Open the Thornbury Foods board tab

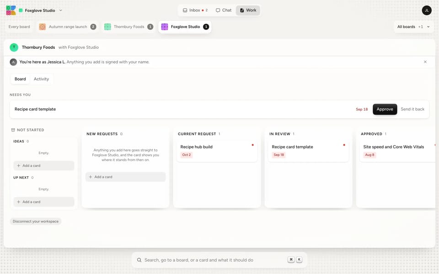pos(129,27)
